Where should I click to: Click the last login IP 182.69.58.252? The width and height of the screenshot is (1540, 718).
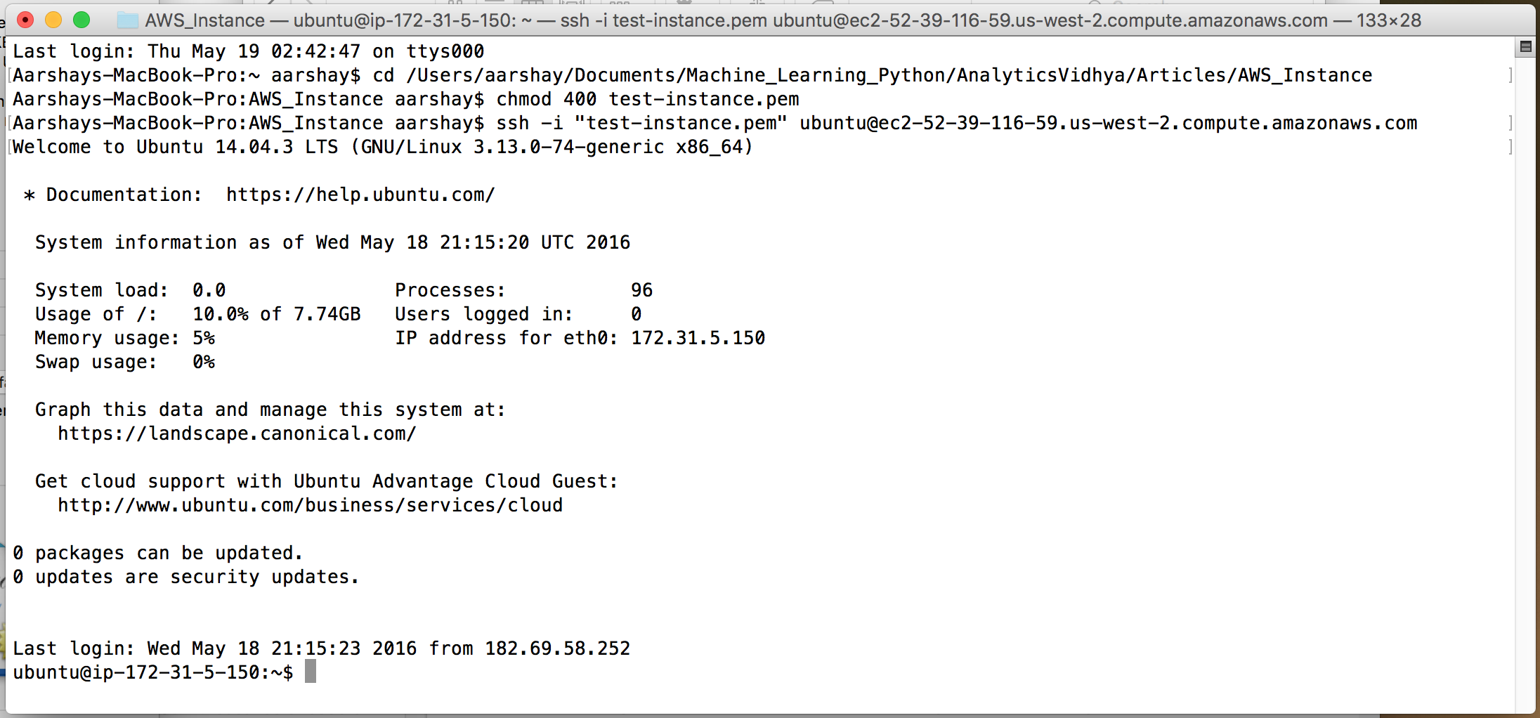pos(557,648)
